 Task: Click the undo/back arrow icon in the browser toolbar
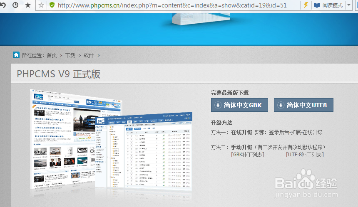pyautogui.click(x=3, y=5)
